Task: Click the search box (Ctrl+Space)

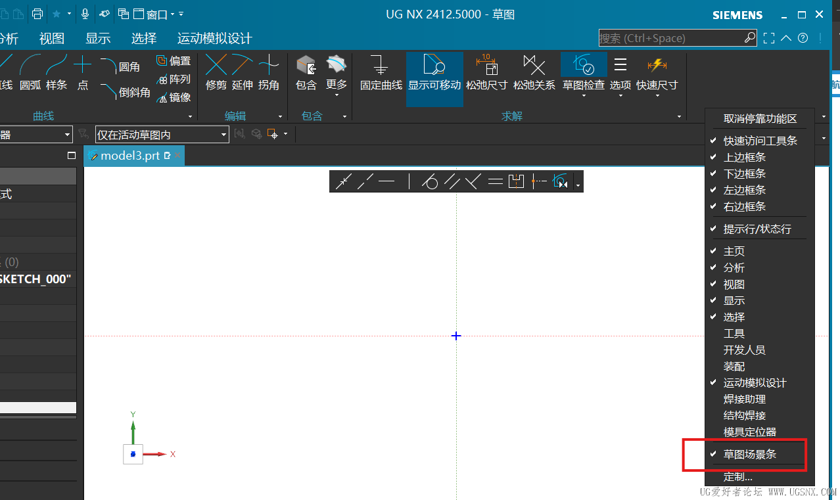Action: 670,38
